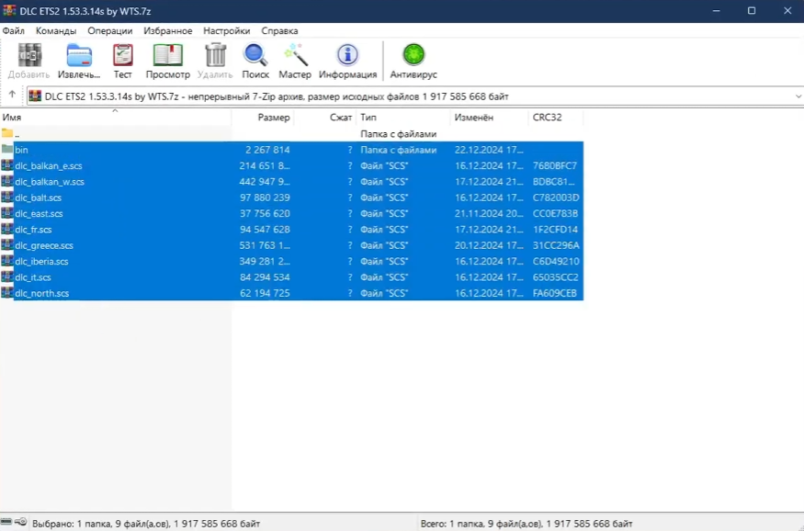
Task: Click the Добавить toolbar icon
Action: coord(29,55)
